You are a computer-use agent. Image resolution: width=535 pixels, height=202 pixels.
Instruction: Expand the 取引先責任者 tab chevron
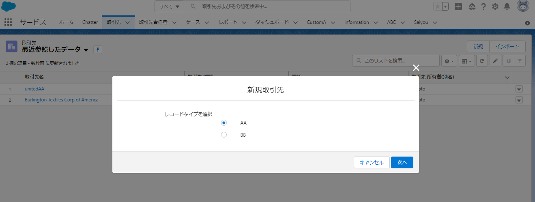click(175, 23)
